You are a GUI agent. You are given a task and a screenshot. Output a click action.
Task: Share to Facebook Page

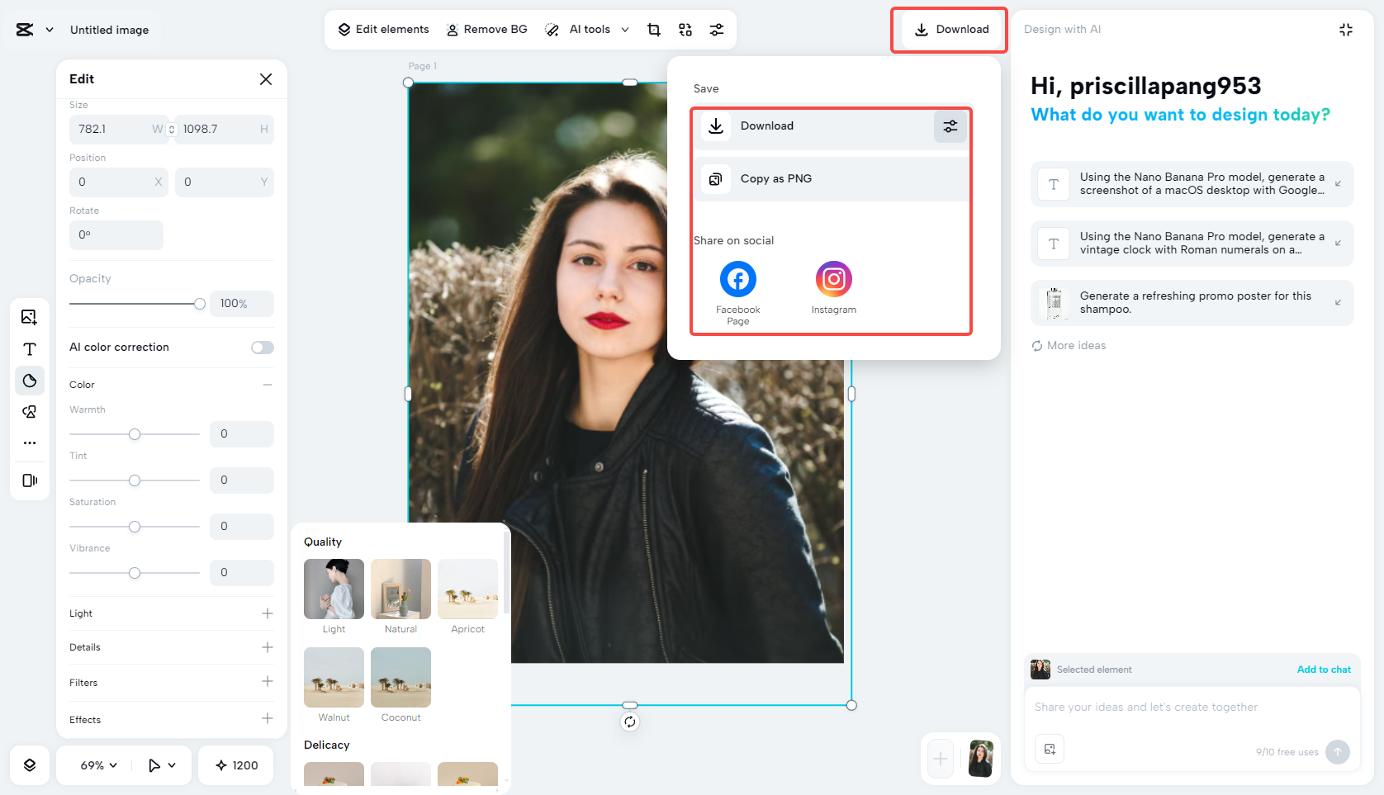tap(738, 292)
